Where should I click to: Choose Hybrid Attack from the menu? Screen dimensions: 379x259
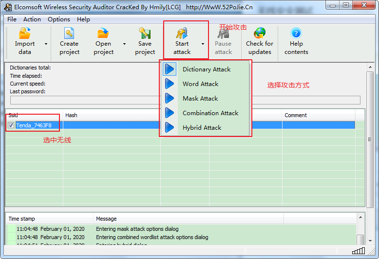(x=202, y=128)
